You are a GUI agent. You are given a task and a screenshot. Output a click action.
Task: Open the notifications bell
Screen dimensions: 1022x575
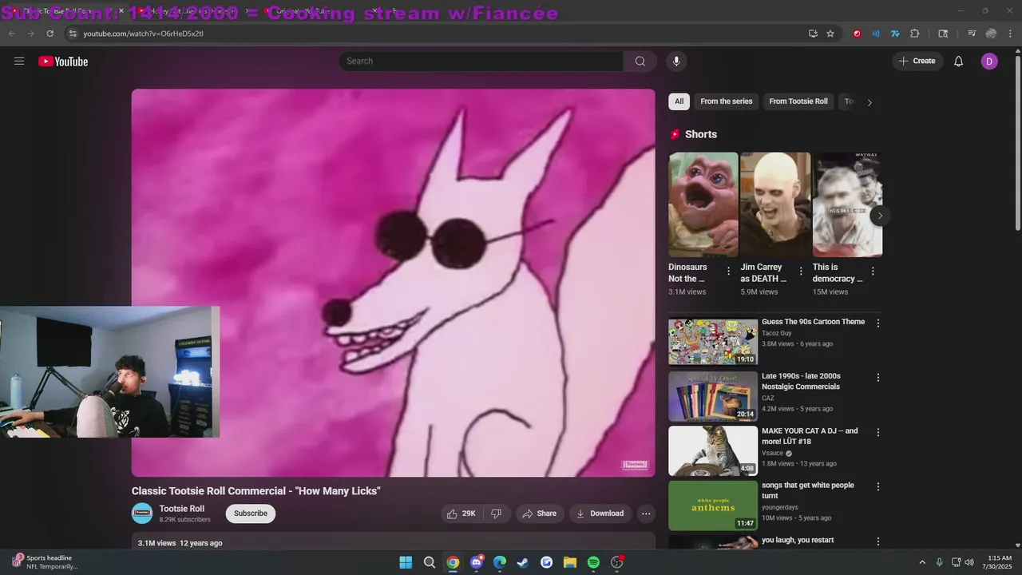click(959, 61)
